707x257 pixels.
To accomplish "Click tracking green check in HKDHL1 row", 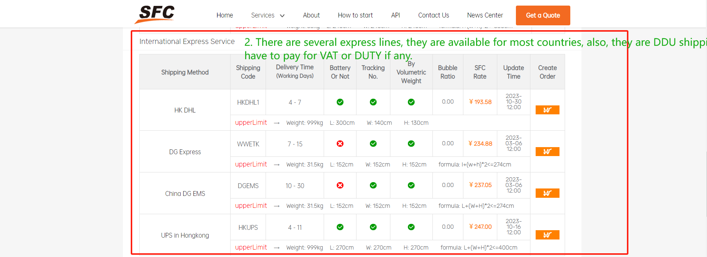I will click(373, 102).
